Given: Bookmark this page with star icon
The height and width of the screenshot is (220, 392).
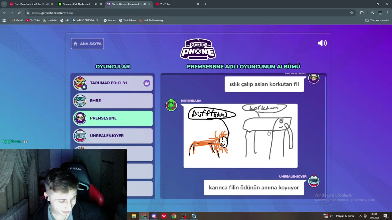Looking at the screenshot, I should [x=352, y=13].
